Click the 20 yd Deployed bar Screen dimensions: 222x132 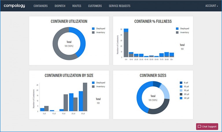[x=71, y=102]
